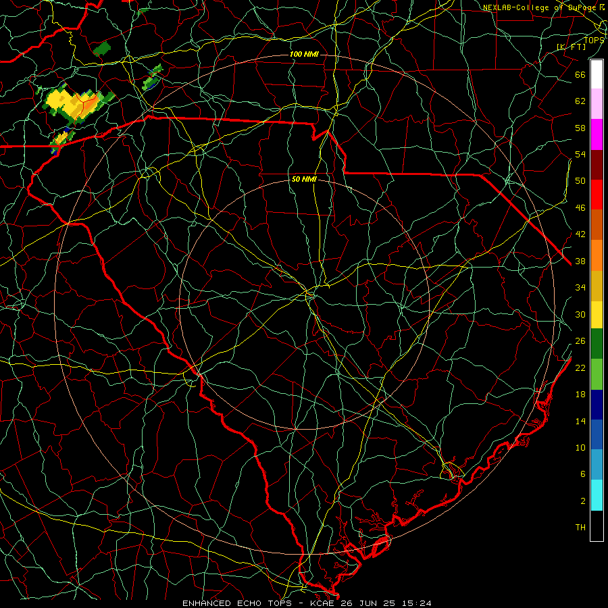Pick the bright red swatch on the color scale
The height and width of the screenshot is (608, 608).
click(x=597, y=195)
